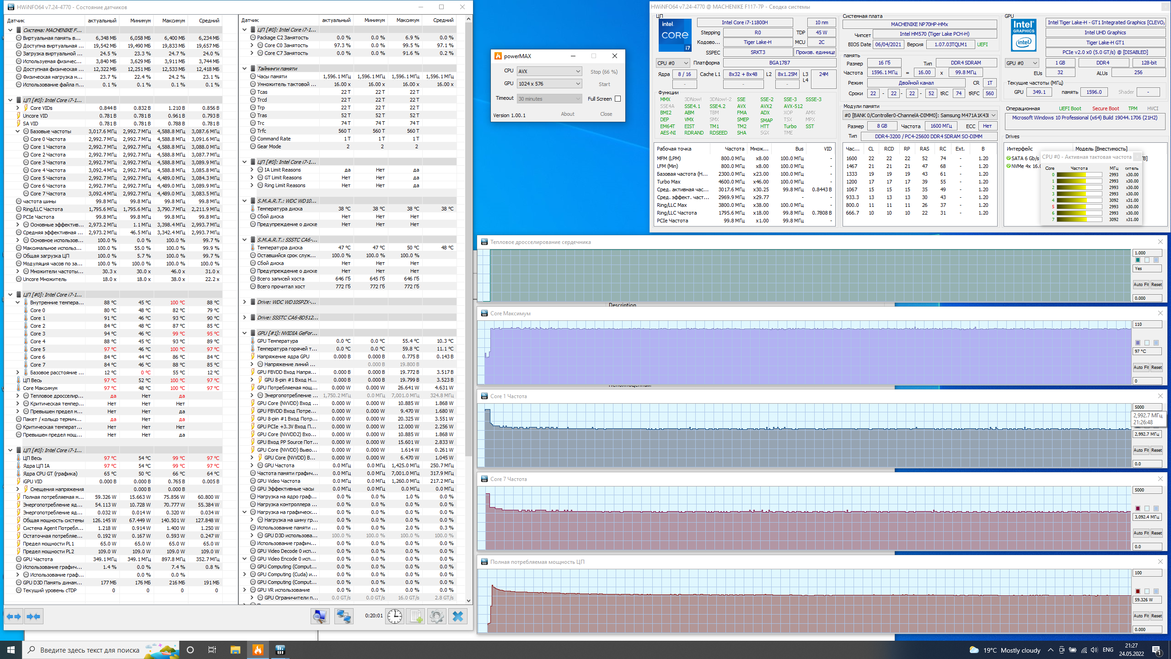
Task: Open the GPU 1024 x 576 dropdown
Action: tap(549, 84)
